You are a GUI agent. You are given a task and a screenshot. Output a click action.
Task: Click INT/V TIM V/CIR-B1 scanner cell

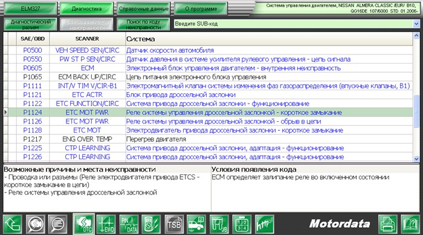(88, 86)
